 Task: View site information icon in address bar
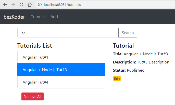[40, 5]
